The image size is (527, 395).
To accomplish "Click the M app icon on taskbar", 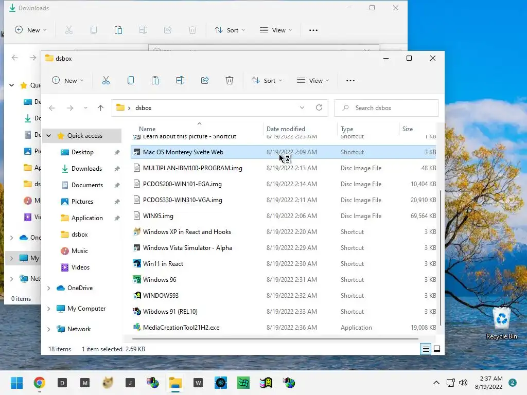I will coord(85,383).
